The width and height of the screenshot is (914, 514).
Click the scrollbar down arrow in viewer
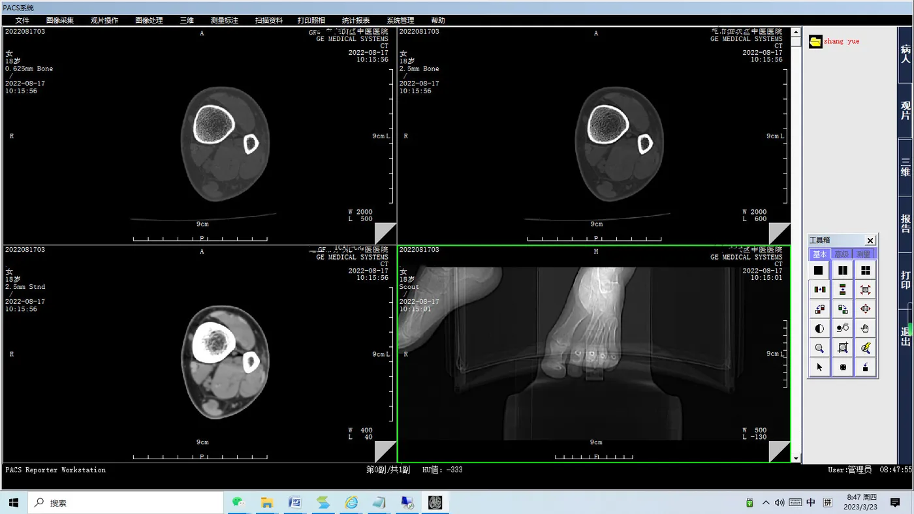coord(796,459)
